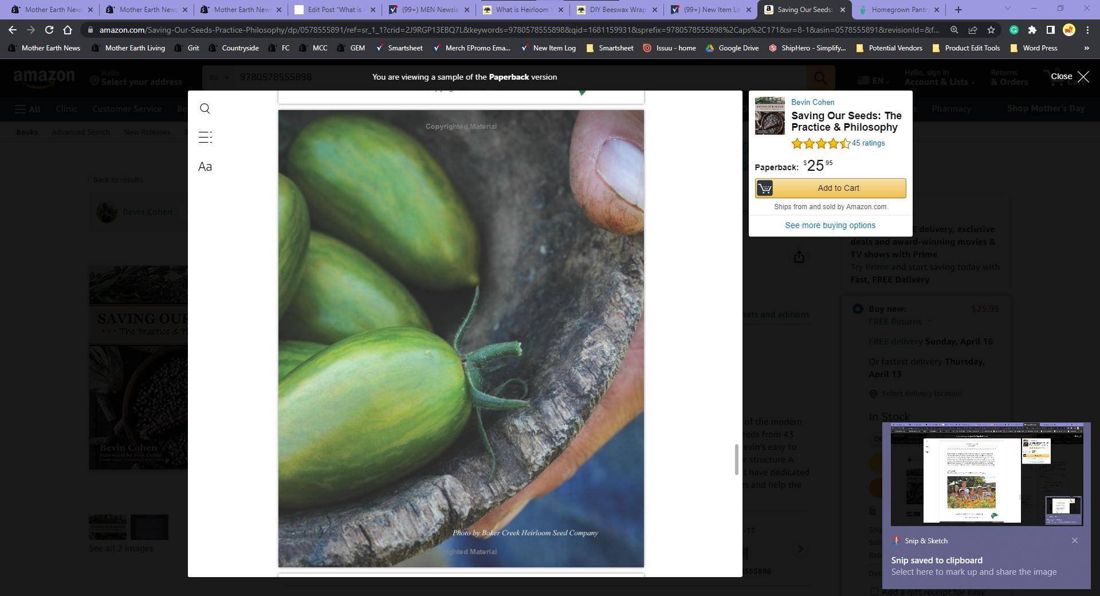1100x596 pixels.
Task: Open the Mother Earth News bookmark
Action: point(45,48)
